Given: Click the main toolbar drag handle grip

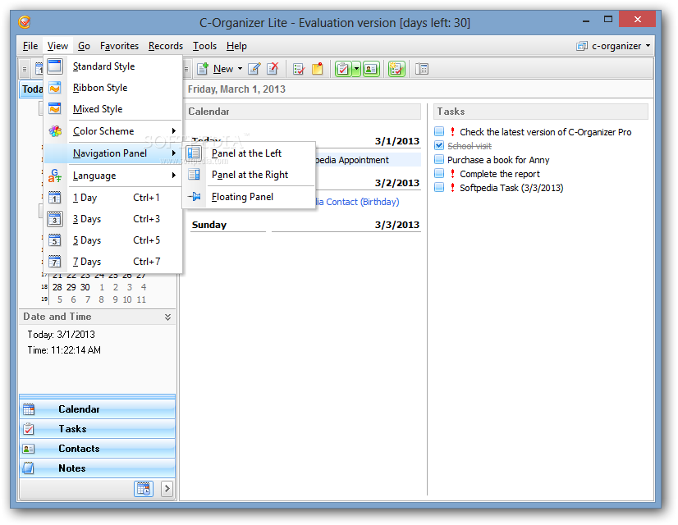Looking at the screenshot, I should [186, 69].
